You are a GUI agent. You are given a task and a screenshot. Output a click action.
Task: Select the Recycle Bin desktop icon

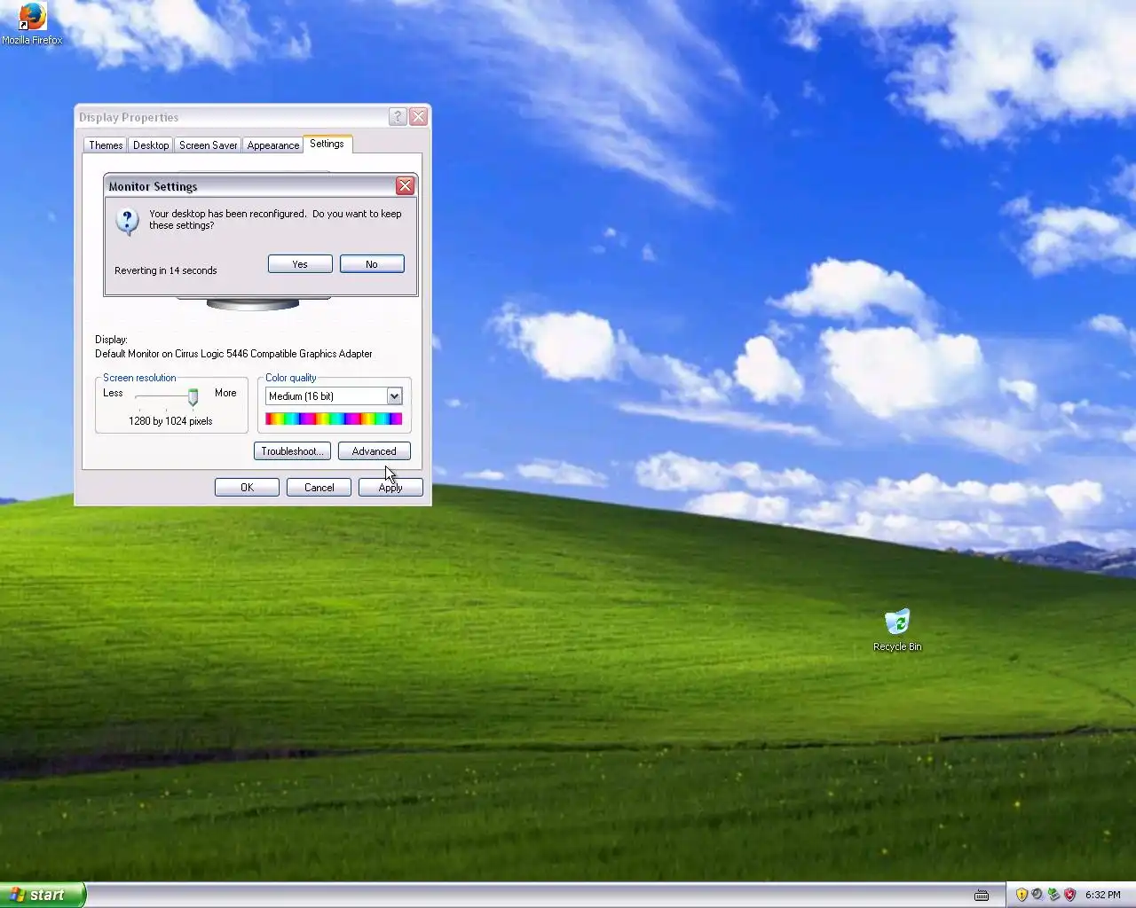(x=897, y=630)
